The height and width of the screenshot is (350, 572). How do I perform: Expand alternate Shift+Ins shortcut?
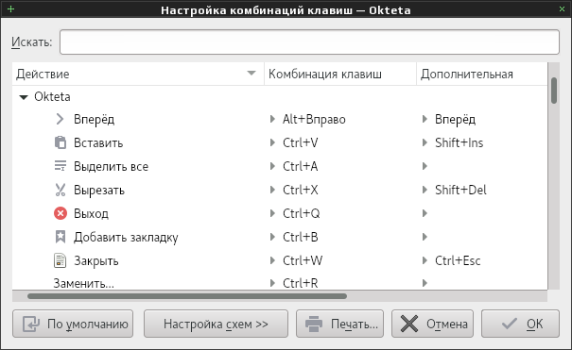(x=425, y=142)
